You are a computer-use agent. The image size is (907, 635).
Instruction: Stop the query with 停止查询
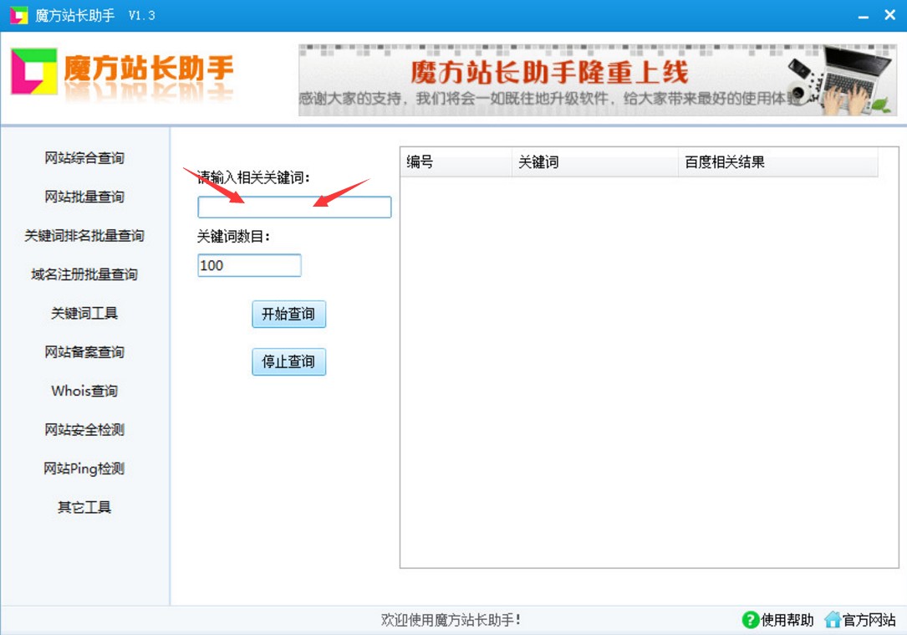tap(288, 361)
